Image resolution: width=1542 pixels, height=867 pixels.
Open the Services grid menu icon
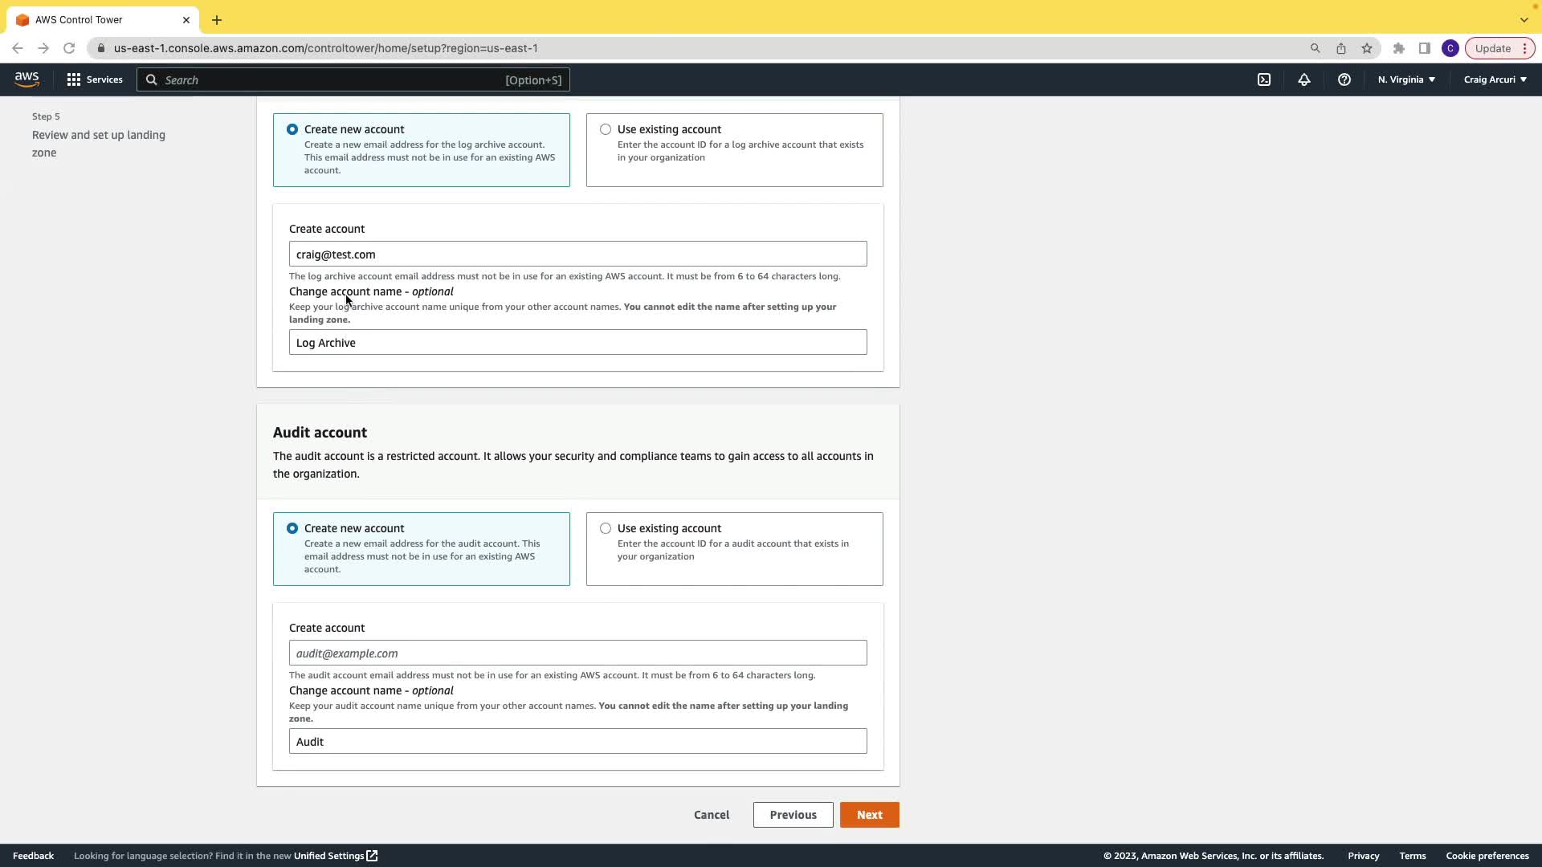pyautogui.click(x=74, y=79)
